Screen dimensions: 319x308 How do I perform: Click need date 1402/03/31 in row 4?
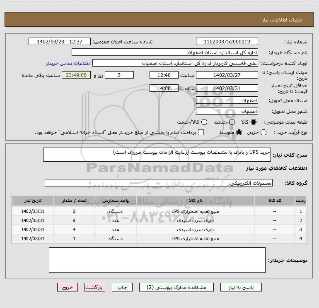[x=33, y=239]
